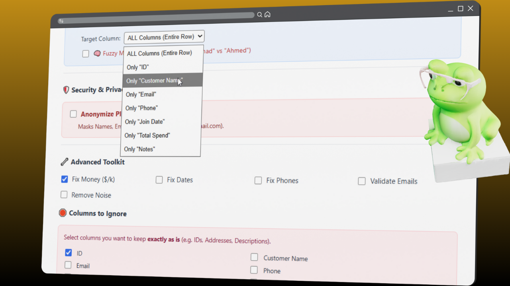Image resolution: width=510 pixels, height=286 pixels.
Task: Click the red stop Columns to Ignore icon
Action: pyautogui.click(x=63, y=213)
